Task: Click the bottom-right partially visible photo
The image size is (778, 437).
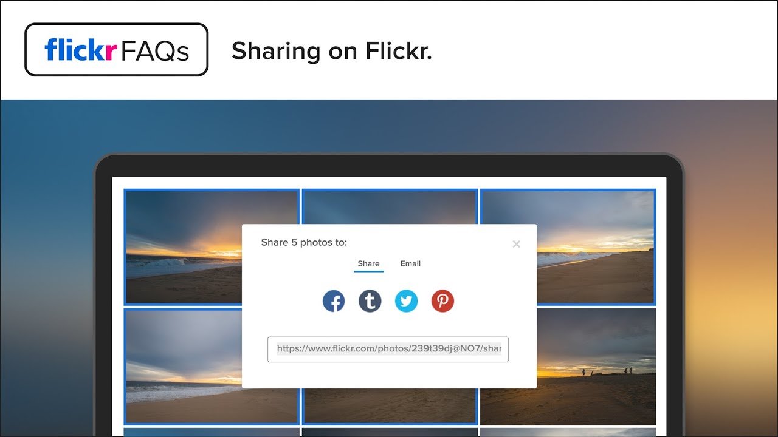Action: coord(568,432)
